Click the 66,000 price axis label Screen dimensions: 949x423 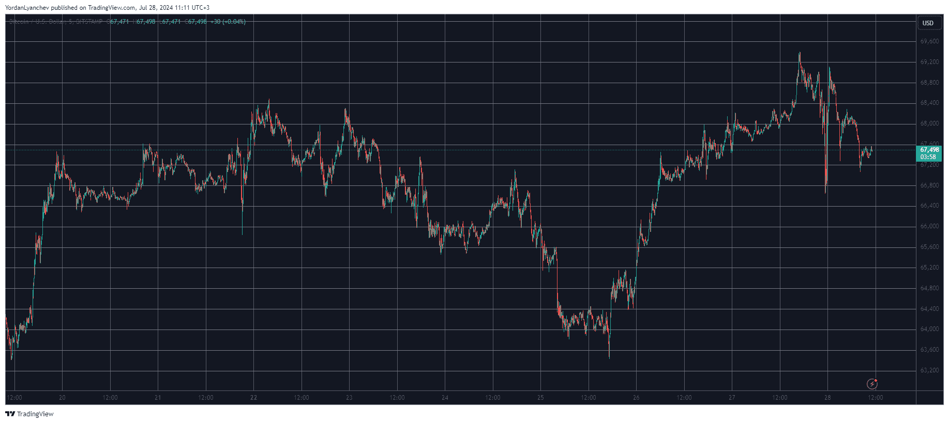tap(929, 226)
